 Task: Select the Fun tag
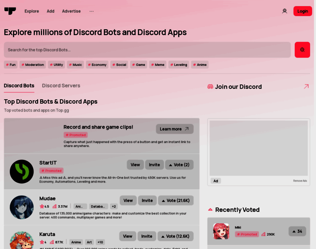tap(11, 65)
